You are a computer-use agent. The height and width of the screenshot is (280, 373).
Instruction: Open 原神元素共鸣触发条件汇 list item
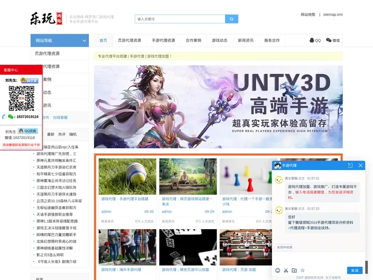coord(56,160)
